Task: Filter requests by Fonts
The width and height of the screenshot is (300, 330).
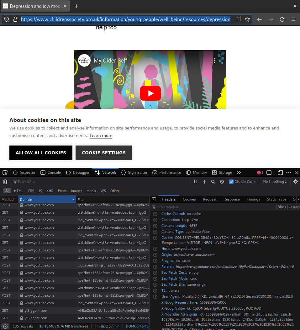Action: (x=62, y=191)
